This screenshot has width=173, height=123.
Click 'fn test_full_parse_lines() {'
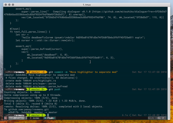[x=30, y=32]
